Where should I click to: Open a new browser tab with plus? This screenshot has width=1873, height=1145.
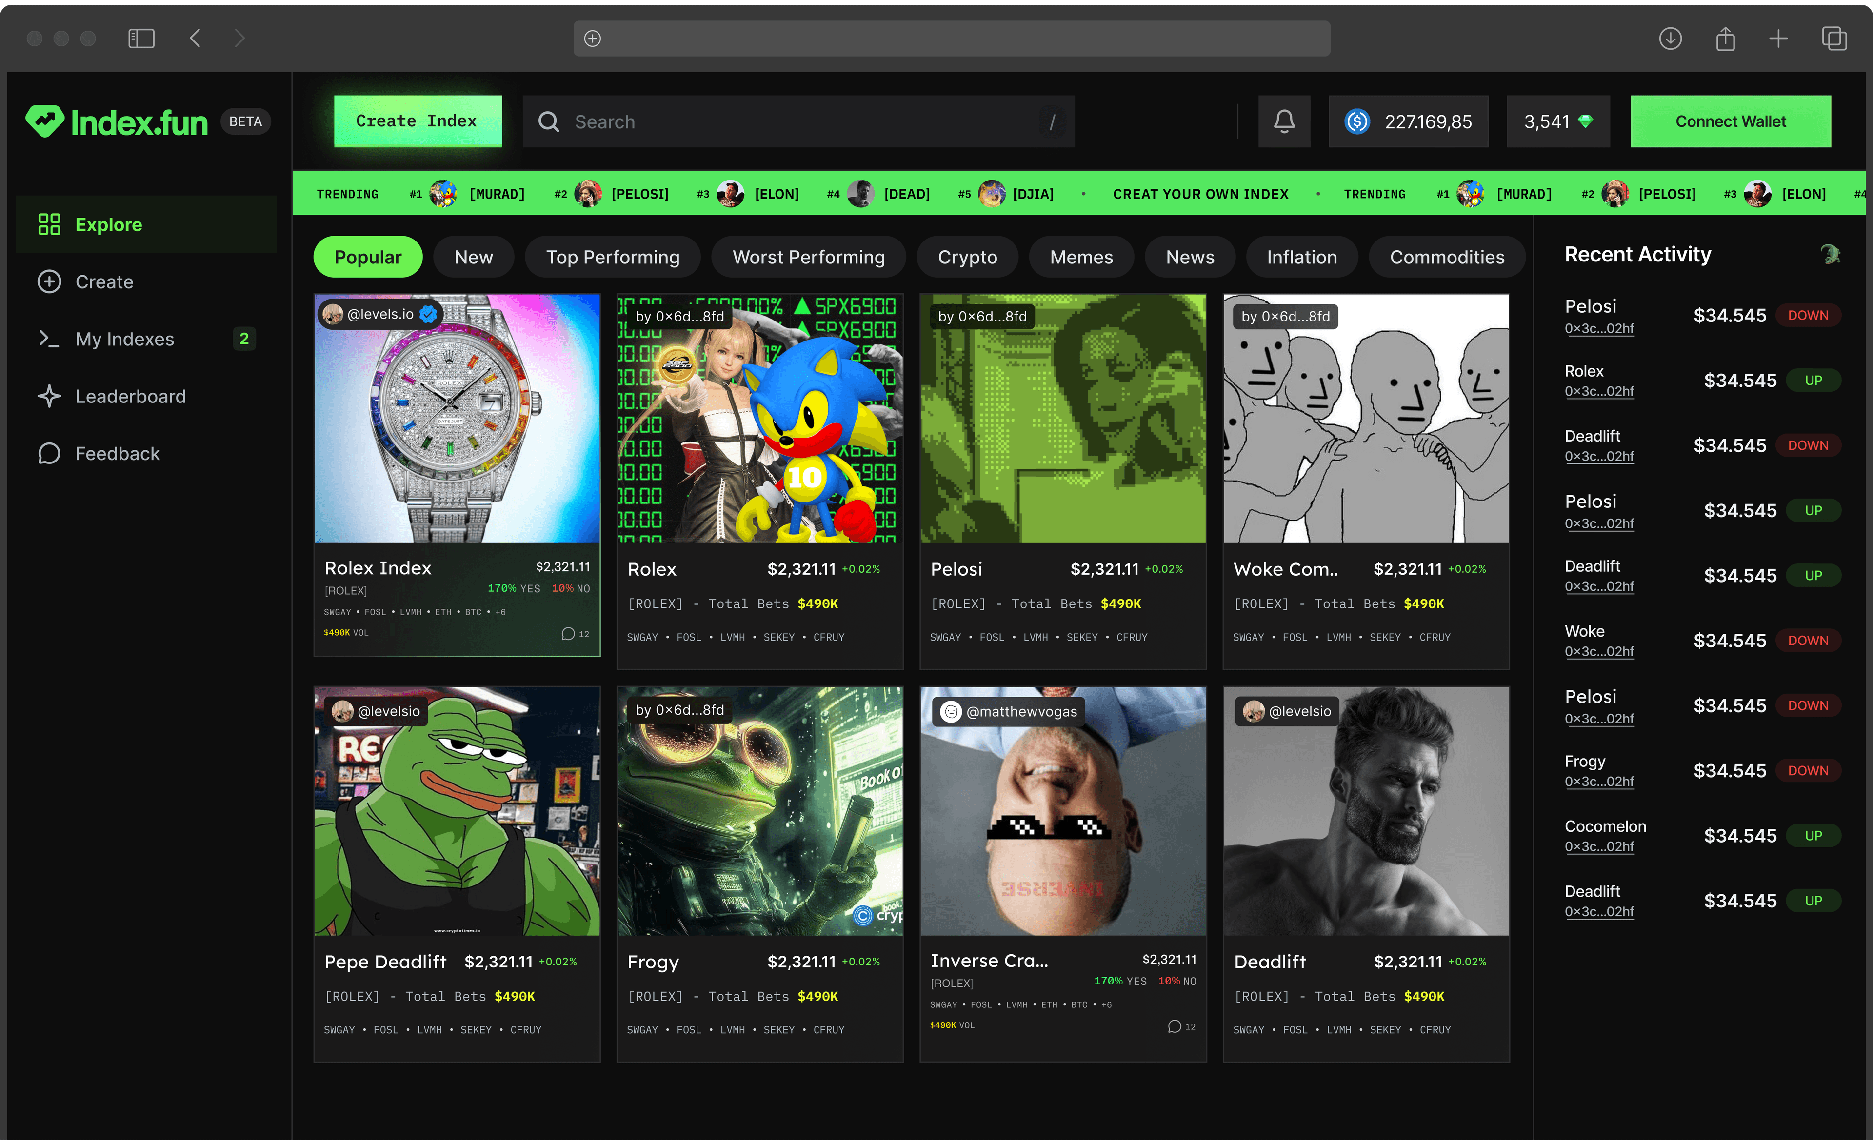click(x=1779, y=38)
